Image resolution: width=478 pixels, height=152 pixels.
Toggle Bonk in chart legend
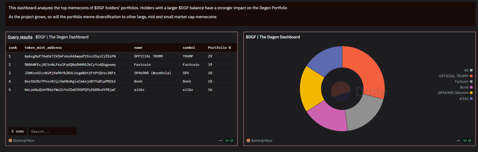tap(466, 87)
